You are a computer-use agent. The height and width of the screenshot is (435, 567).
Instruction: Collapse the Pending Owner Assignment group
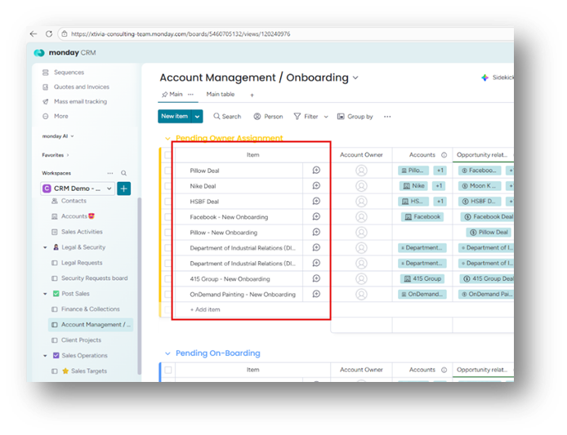pos(168,139)
